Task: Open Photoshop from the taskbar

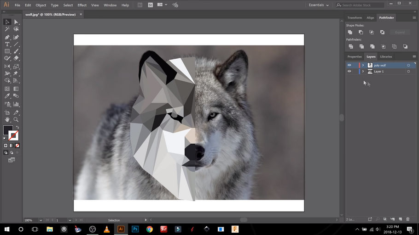Action: (135, 229)
